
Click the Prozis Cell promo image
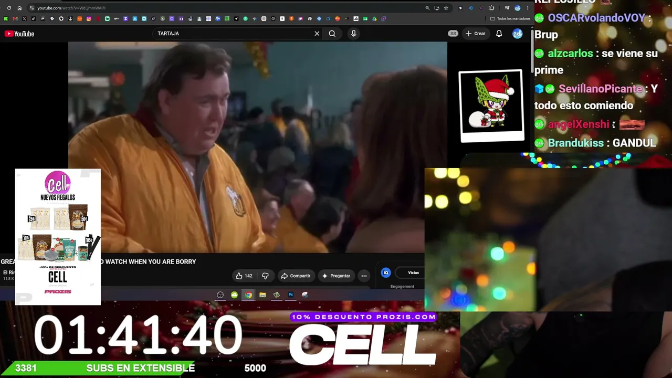click(x=58, y=237)
